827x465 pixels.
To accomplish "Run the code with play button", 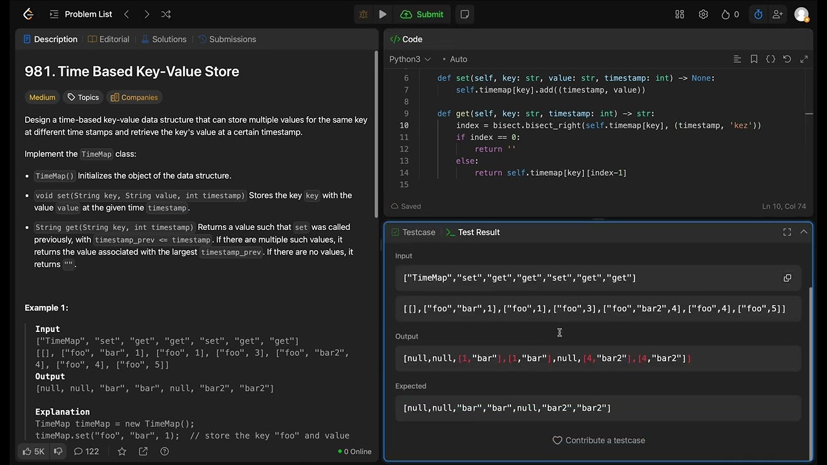I will pyautogui.click(x=383, y=14).
